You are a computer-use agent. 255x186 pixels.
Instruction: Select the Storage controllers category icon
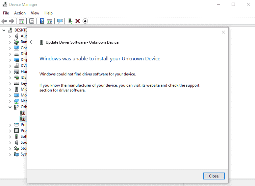16,148
